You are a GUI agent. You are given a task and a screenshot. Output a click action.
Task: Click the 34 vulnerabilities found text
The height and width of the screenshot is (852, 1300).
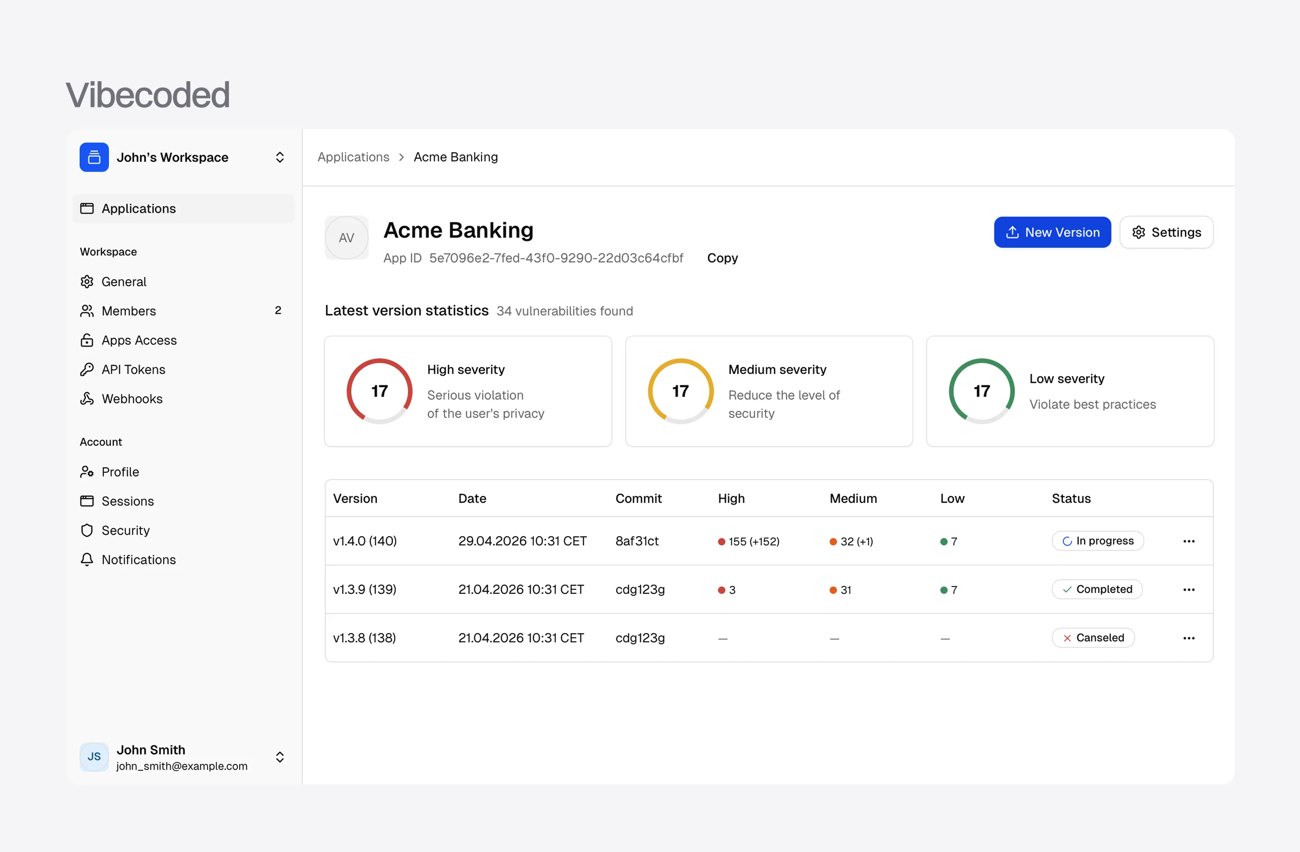click(565, 311)
